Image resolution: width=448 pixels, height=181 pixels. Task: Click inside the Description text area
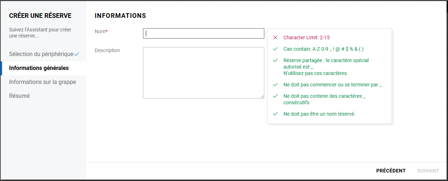(x=203, y=72)
